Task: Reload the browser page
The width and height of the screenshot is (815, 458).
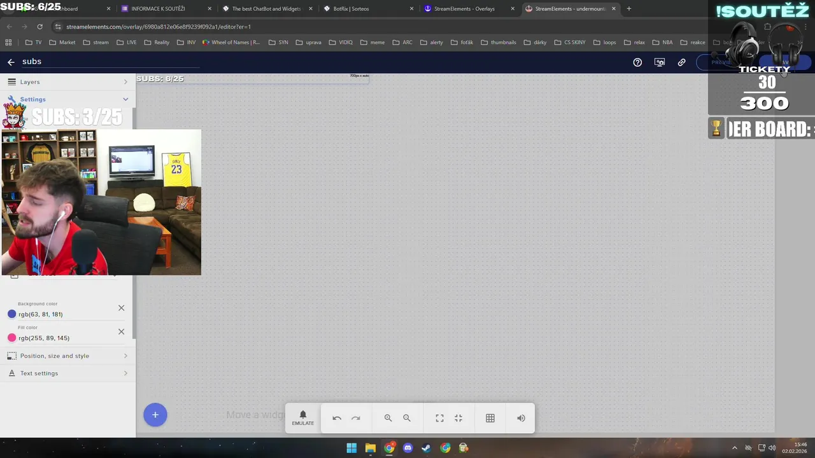Action: [39, 27]
